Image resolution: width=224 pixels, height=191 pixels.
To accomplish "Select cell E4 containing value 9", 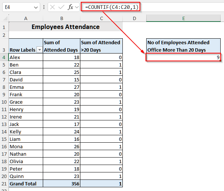I will (x=184, y=57).
